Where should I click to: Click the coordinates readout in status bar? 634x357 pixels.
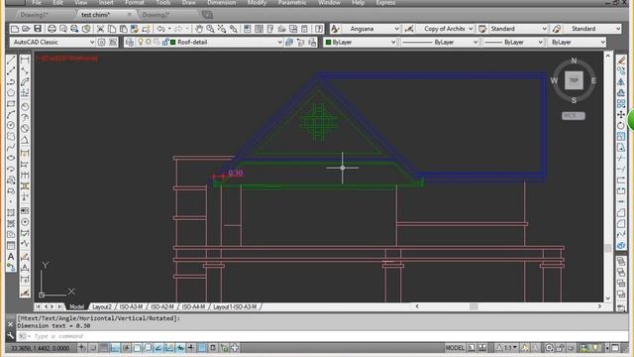point(40,348)
